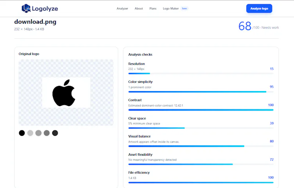Screen dimensions: 294x188
Task: Click the 'Clear space' check label
Action: (x=137, y=118)
